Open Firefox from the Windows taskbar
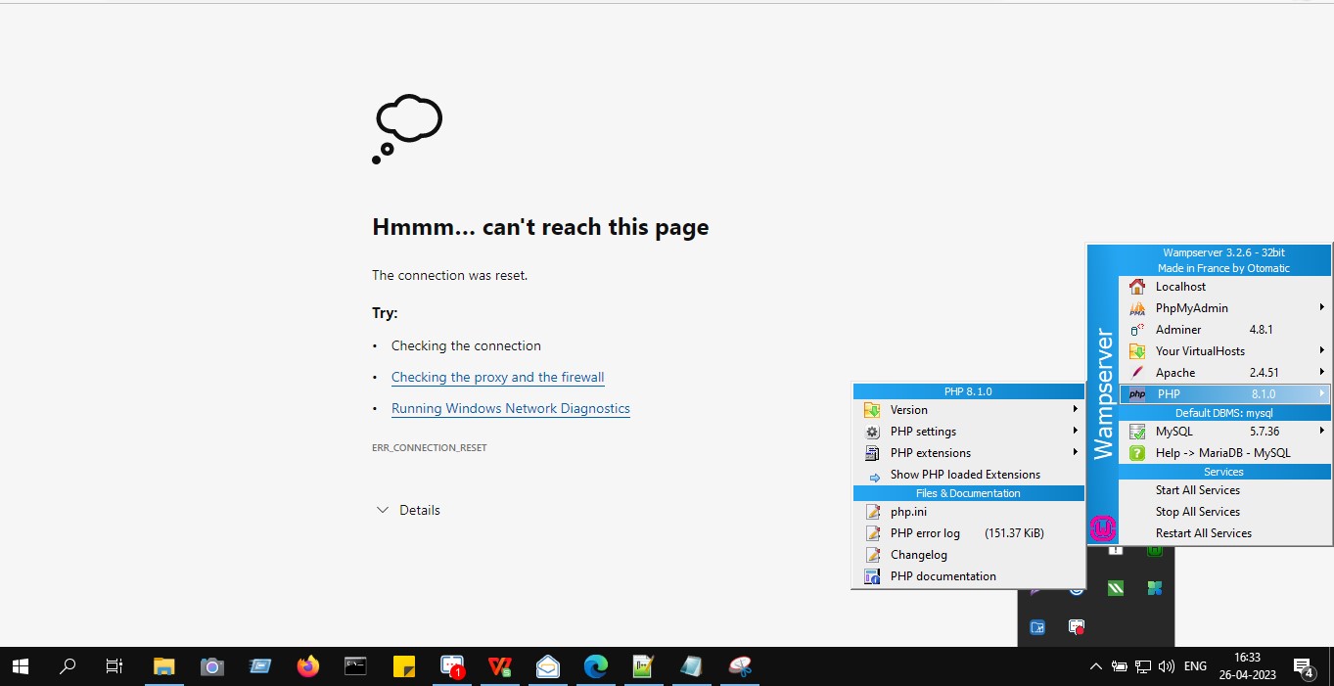Viewport: 1334px width, 686px height. point(308,666)
